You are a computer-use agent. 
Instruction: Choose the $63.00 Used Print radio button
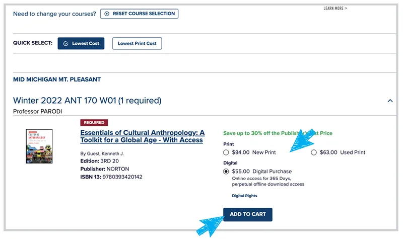point(314,152)
